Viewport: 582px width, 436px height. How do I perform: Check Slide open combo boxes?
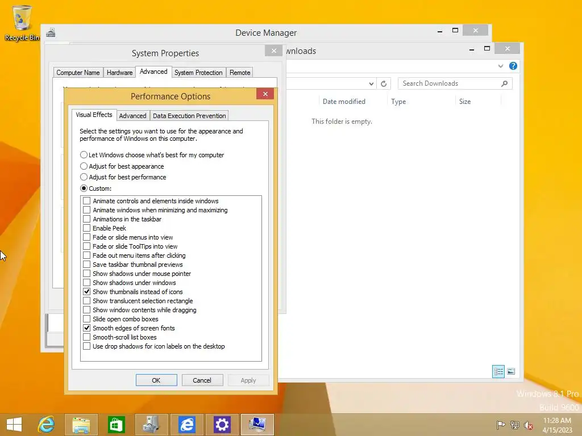(86, 319)
